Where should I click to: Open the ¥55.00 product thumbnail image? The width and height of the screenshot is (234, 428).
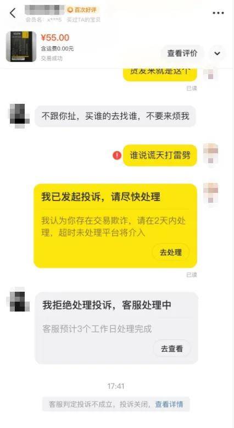click(21, 46)
